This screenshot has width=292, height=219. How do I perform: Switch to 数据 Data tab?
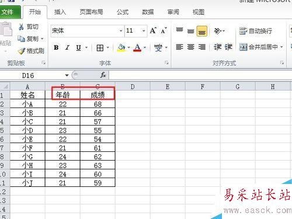coord(148,12)
